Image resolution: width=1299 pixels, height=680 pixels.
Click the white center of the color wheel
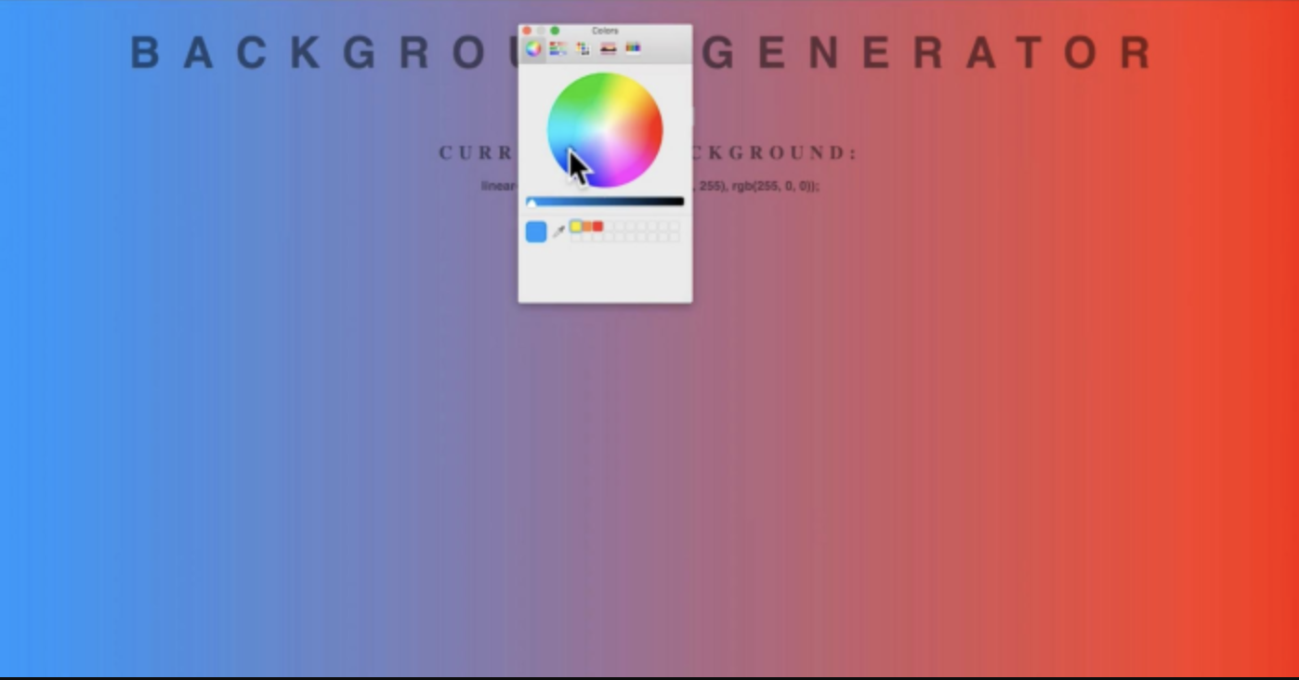(605, 131)
